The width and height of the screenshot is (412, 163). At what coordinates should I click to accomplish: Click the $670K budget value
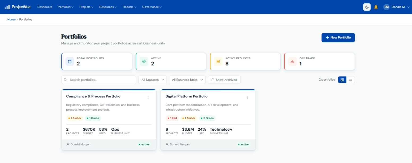[x=89, y=129]
